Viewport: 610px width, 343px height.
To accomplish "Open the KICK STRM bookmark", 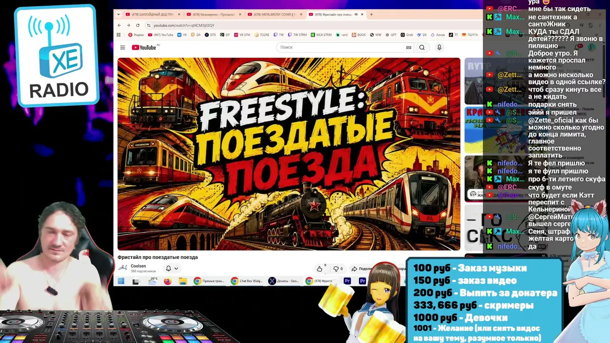I will point(321,35).
